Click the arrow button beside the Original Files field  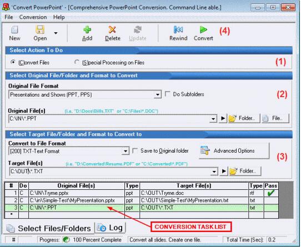pyautogui.click(x=223, y=118)
